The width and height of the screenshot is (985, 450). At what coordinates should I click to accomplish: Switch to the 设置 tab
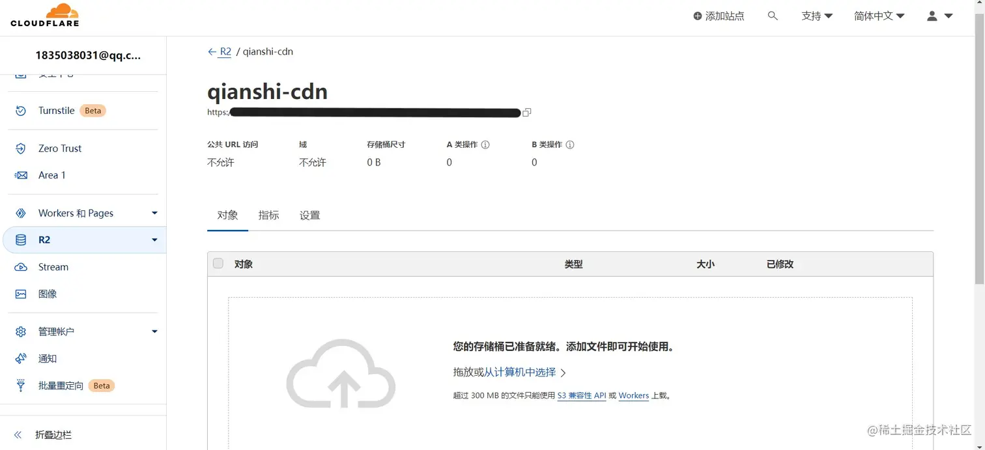point(309,216)
